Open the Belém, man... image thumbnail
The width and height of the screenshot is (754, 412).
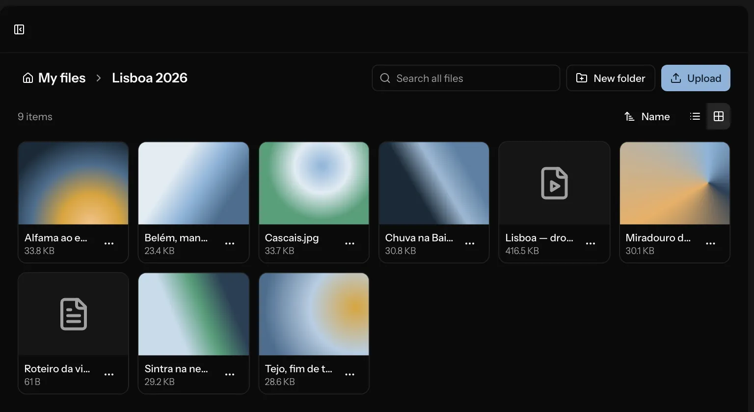(x=193, y=183)
